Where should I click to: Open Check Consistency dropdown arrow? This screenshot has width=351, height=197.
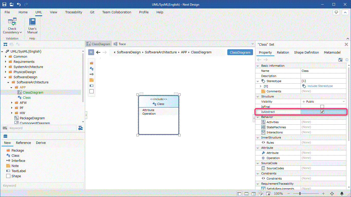[21, 33]
